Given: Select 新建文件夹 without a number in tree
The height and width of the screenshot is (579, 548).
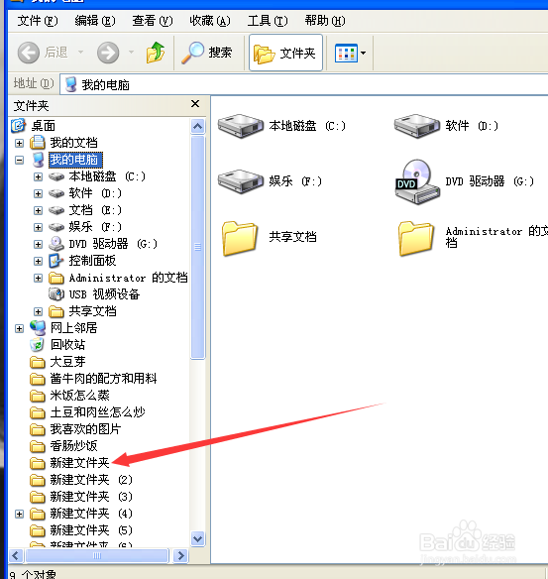Looking at the screenshot, I should click(79, 463).
